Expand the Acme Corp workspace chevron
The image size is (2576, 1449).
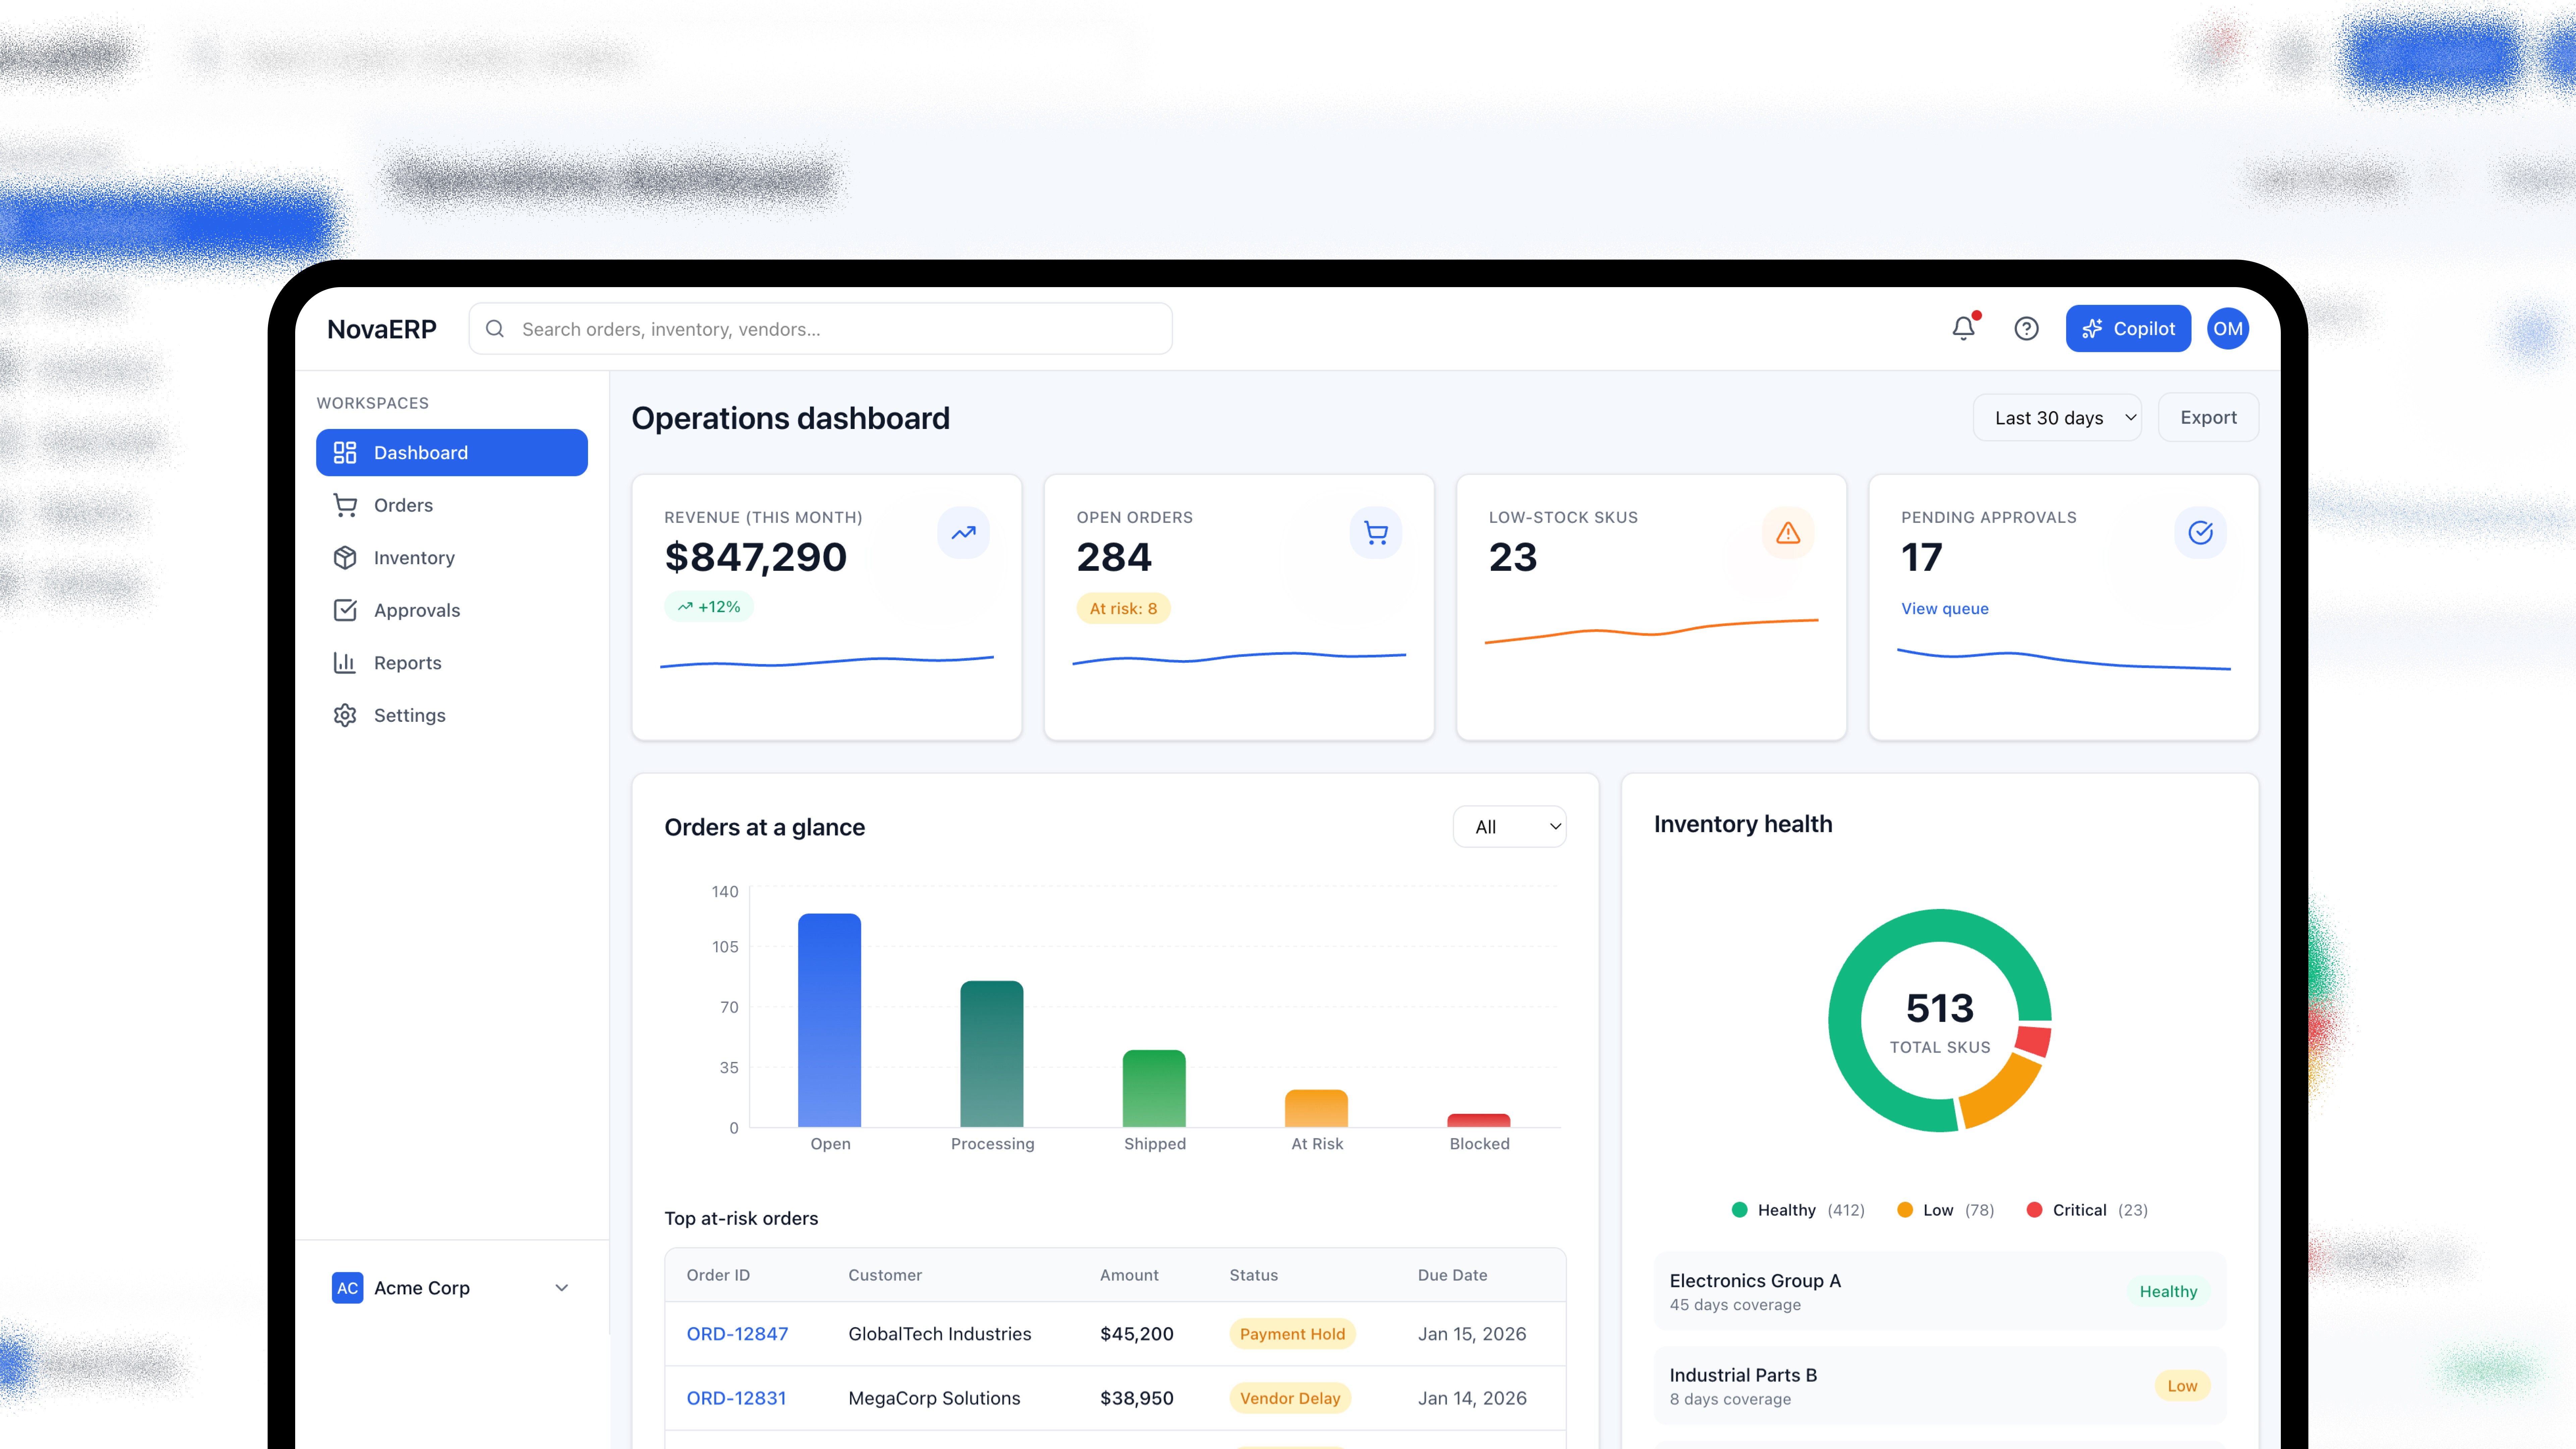pyautogui.click(x=562, y=1288)
